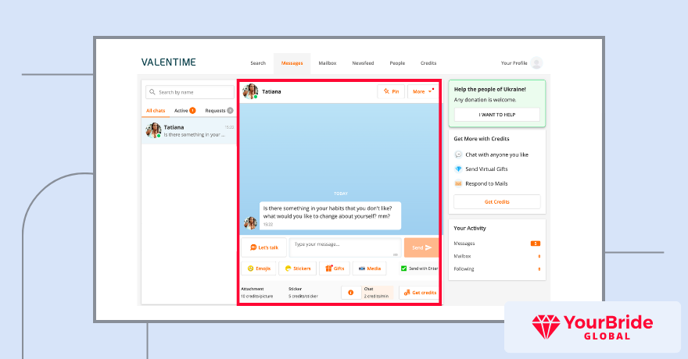Click the received message about habits
This screenshot has width=688, height=359.
point(330,215)
